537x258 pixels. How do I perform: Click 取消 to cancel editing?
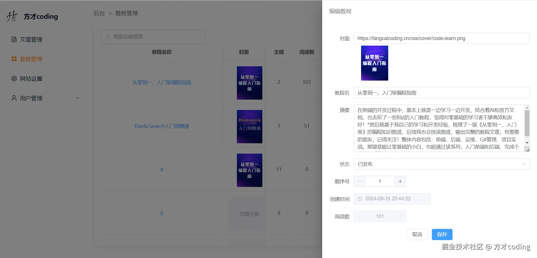pos(417,234)
